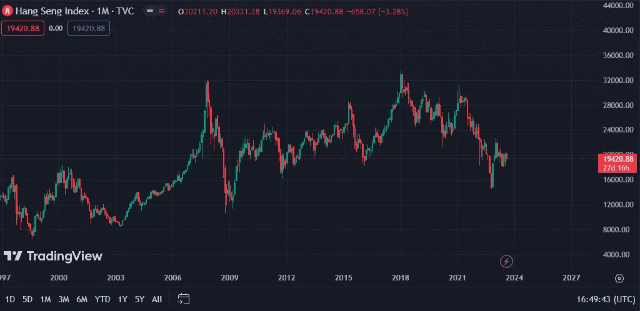
Task: Click the 2018 label on the time axis
Action: [x=401, y=278]
